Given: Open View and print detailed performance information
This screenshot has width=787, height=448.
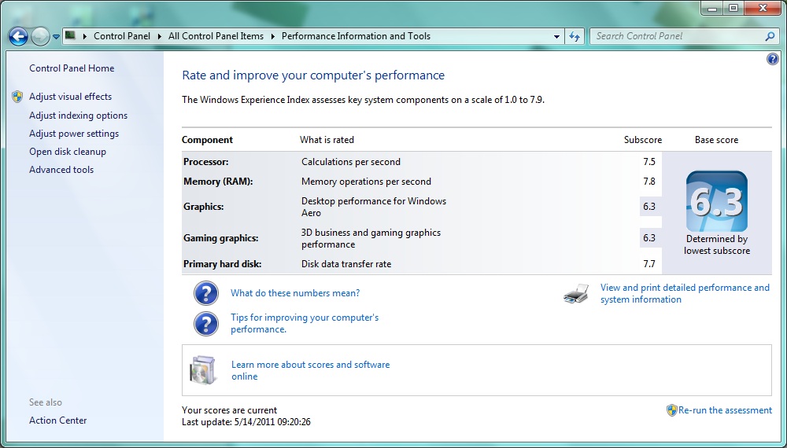Looking at the screenshot, I should coord(685,294).
